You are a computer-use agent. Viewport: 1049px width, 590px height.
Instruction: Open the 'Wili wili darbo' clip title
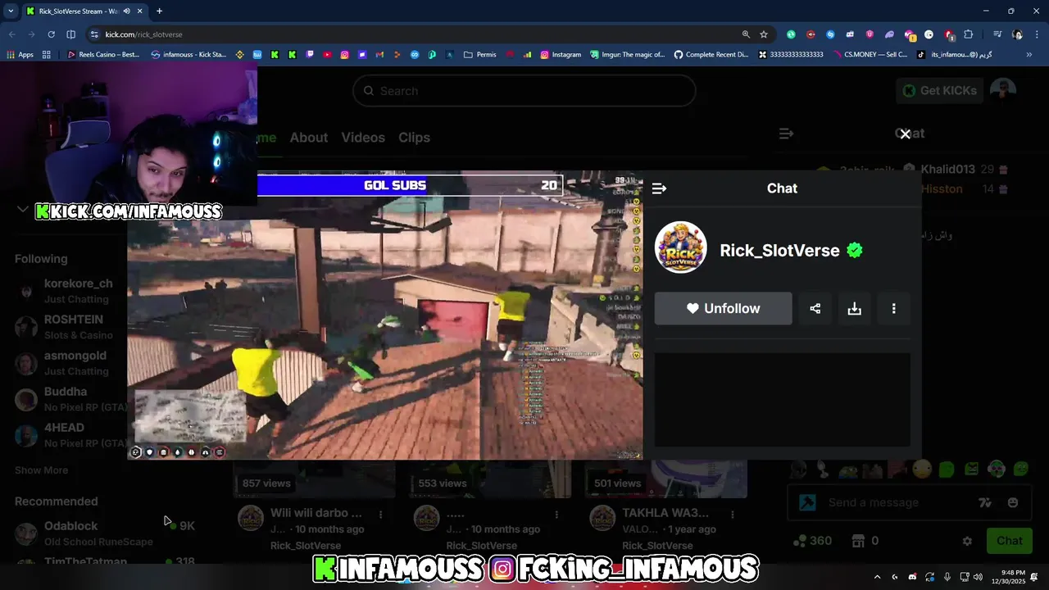[316, 513]
